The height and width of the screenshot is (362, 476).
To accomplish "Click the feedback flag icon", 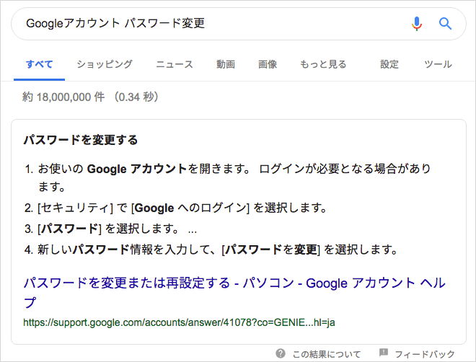I will 384,353.
